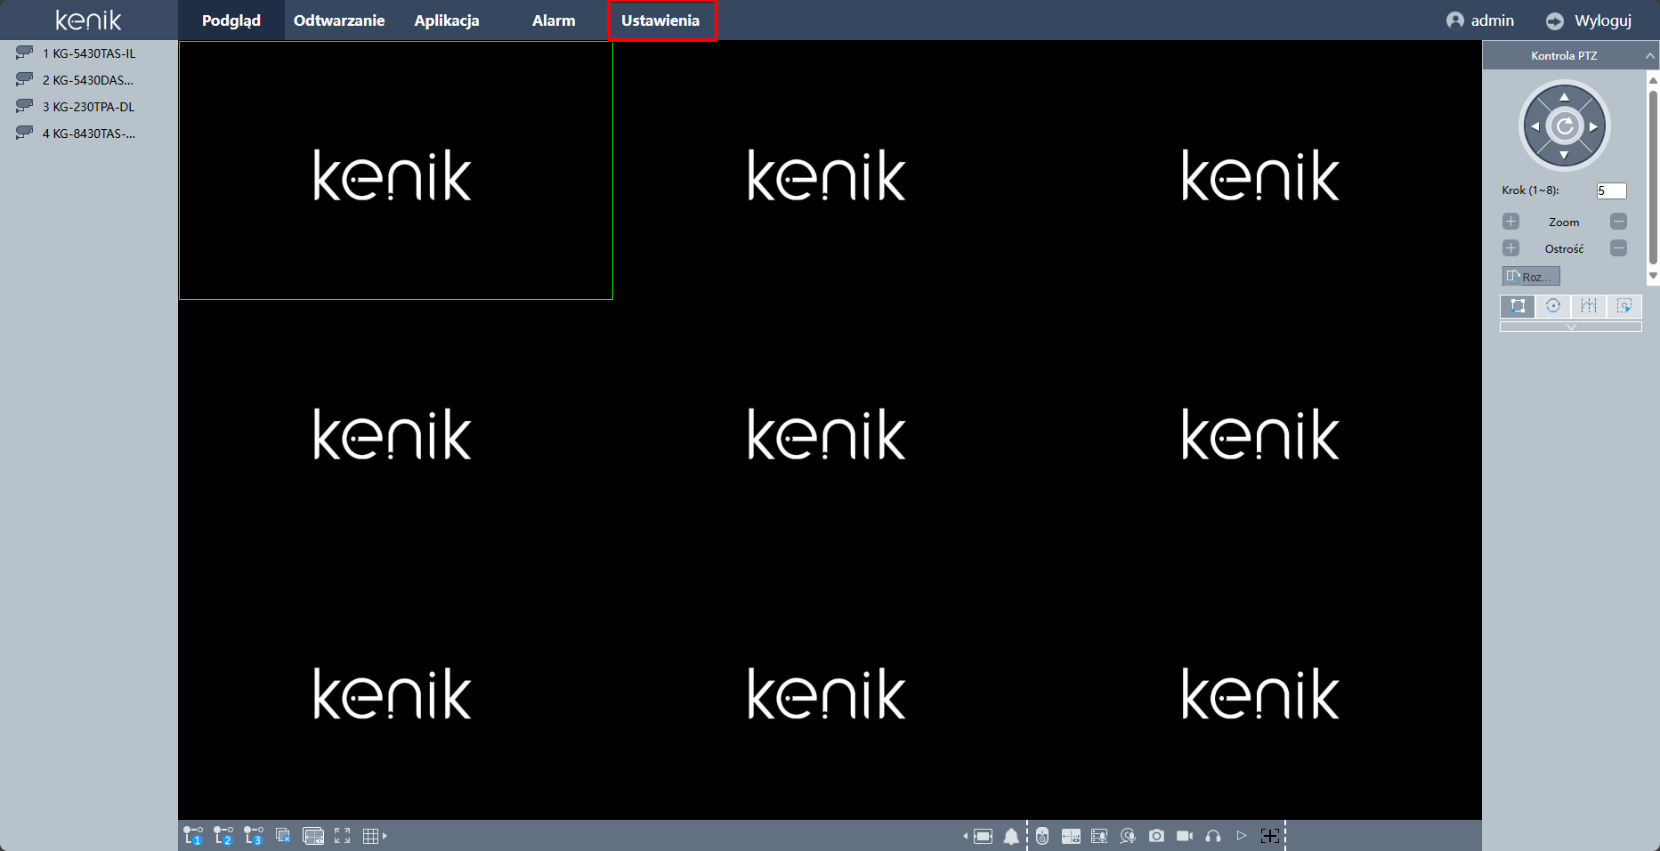Click the digital zoom magnifier icon
Screen dimensions: 1660x851
[1128, 836]
